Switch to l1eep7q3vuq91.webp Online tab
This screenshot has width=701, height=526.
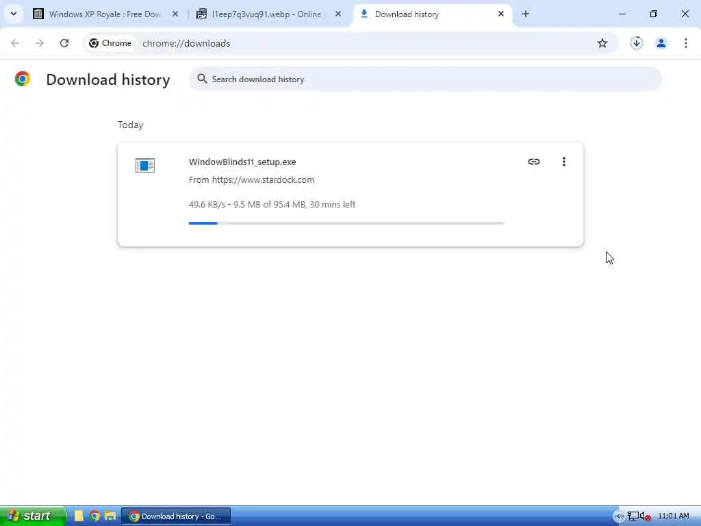(x=267, y=14)
